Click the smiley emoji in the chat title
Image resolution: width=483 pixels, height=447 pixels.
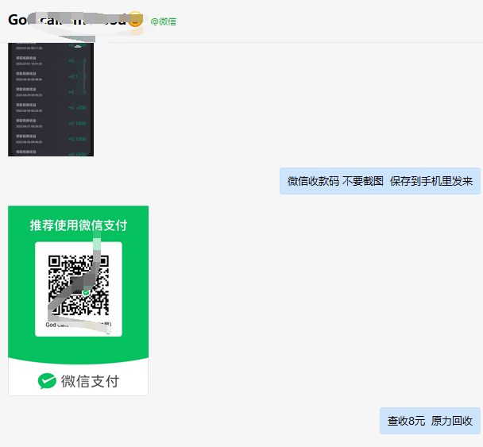point(136,20)
